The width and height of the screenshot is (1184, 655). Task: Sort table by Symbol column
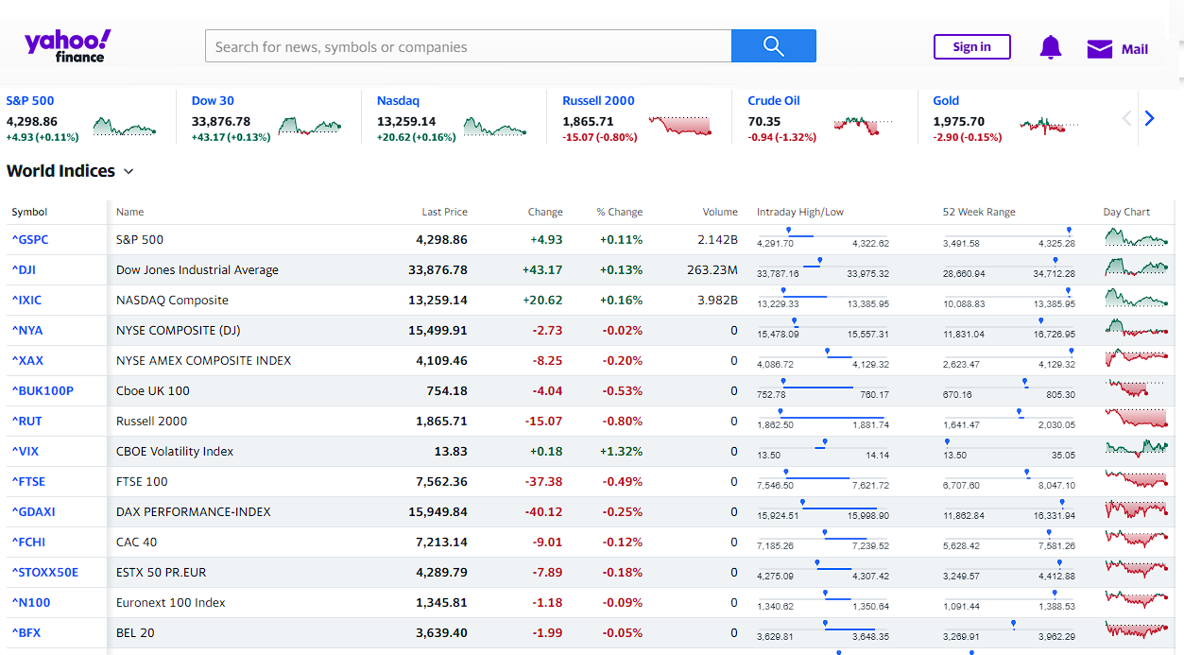tap(29, 212)
